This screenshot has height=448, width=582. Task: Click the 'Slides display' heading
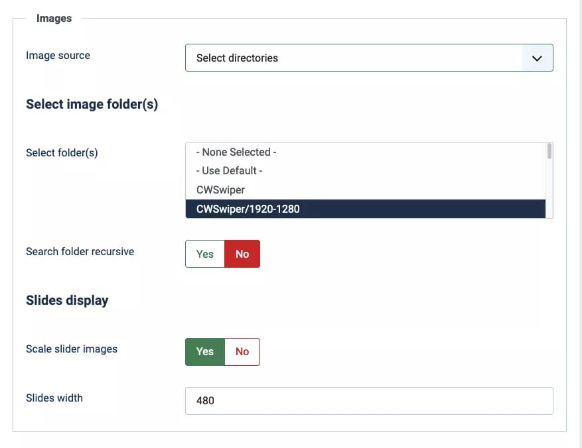click(x=67, y=301)
